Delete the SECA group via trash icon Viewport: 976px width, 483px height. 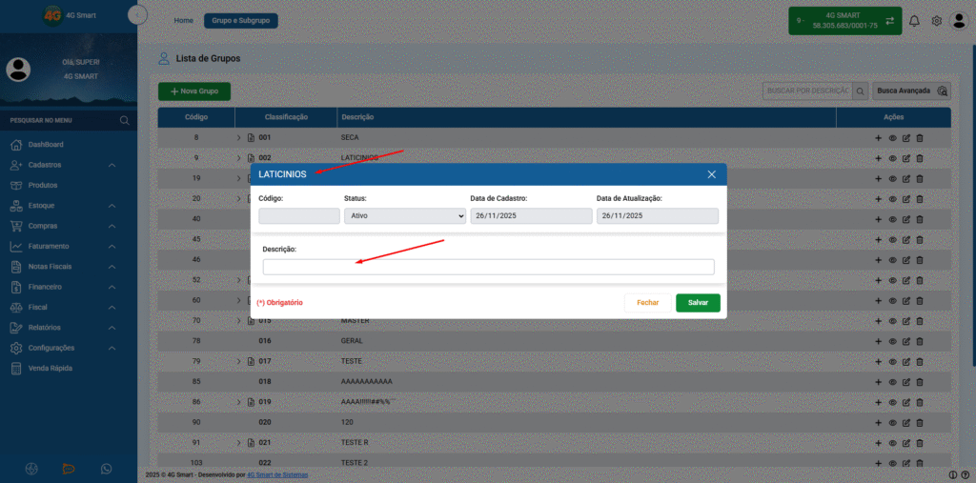pos(920,137)
